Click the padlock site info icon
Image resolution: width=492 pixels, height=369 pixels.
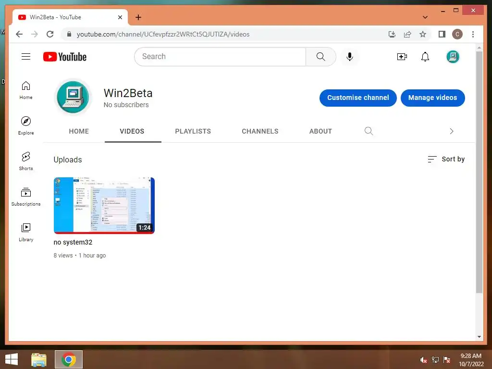pos(69,34)
